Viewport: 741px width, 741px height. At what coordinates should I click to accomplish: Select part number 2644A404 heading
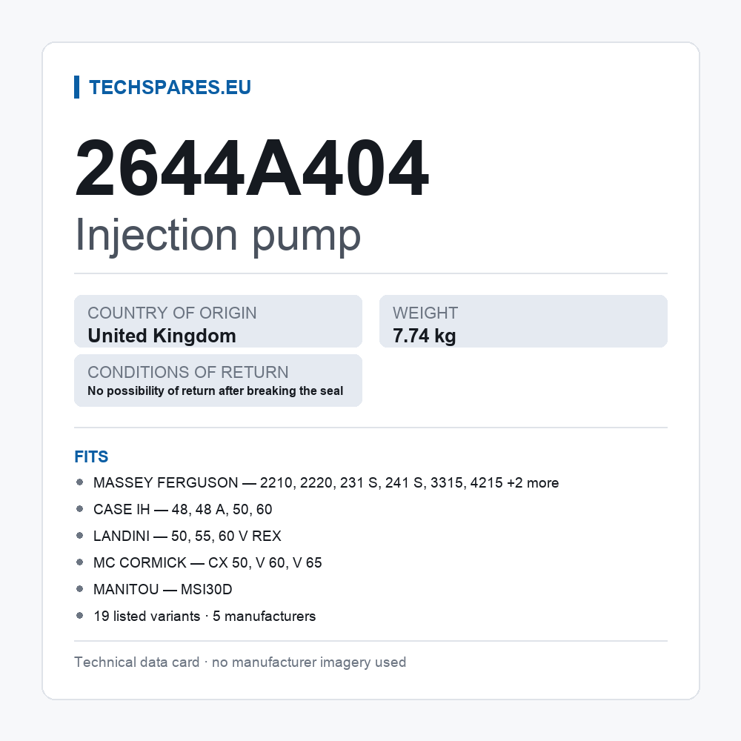point(252,167)
